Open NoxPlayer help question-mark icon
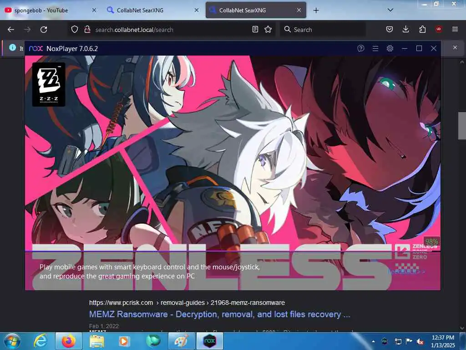The height and width of the screenshot is (350, 466). click(x=361, y=48)
